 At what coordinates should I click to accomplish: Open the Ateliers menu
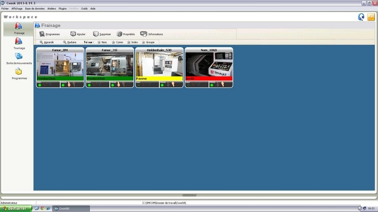coord(51,9)
